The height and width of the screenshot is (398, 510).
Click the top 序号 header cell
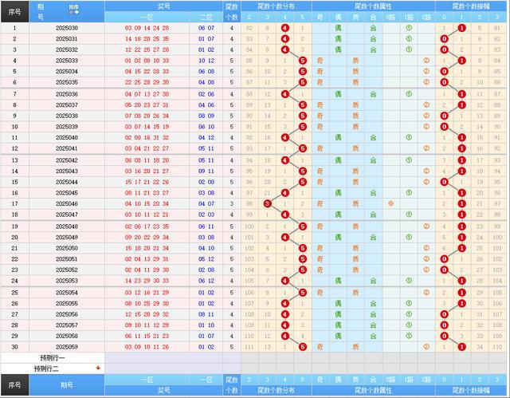point(14,12)
